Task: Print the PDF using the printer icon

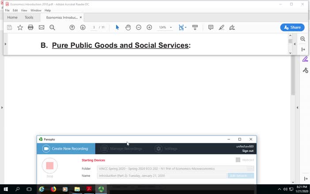Action: click(x=30, y=27)
